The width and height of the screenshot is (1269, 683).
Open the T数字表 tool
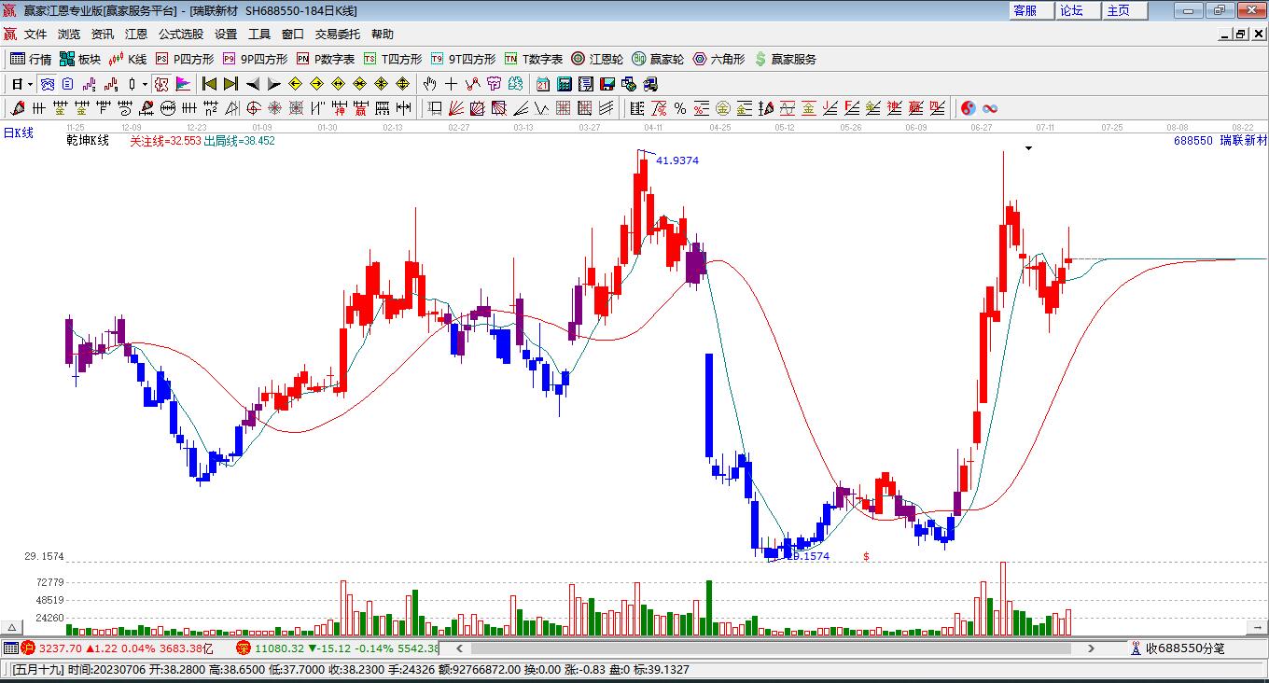(534, 59)
